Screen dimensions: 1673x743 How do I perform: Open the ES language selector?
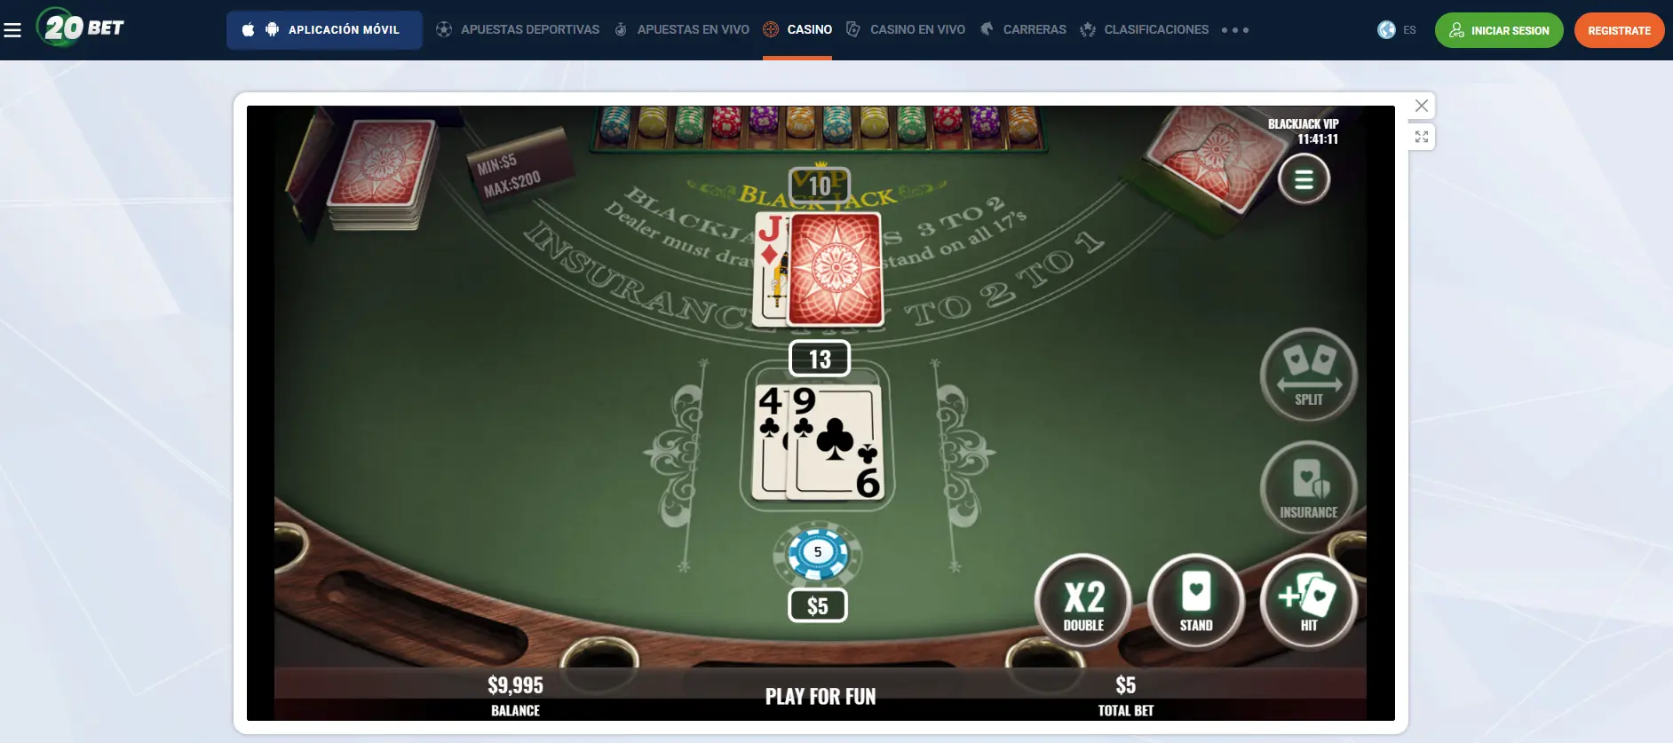click(x=1397, y=30)
